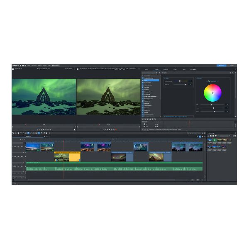This screenshot has width=249, height=249.
Task: Toggle the second keyframe row checkbox icon
Action: [144, 127]
